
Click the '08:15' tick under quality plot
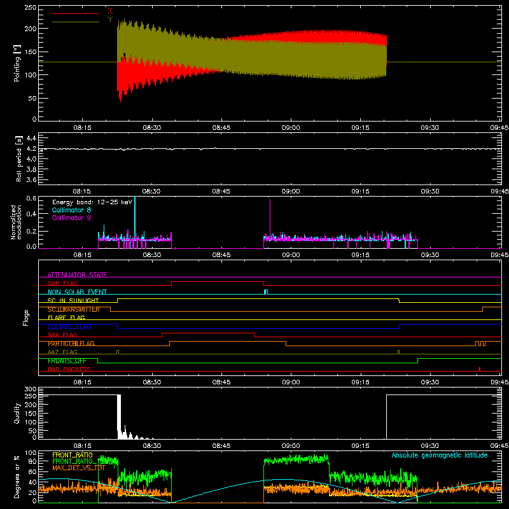pyautogui.click(x=82, y=446)
